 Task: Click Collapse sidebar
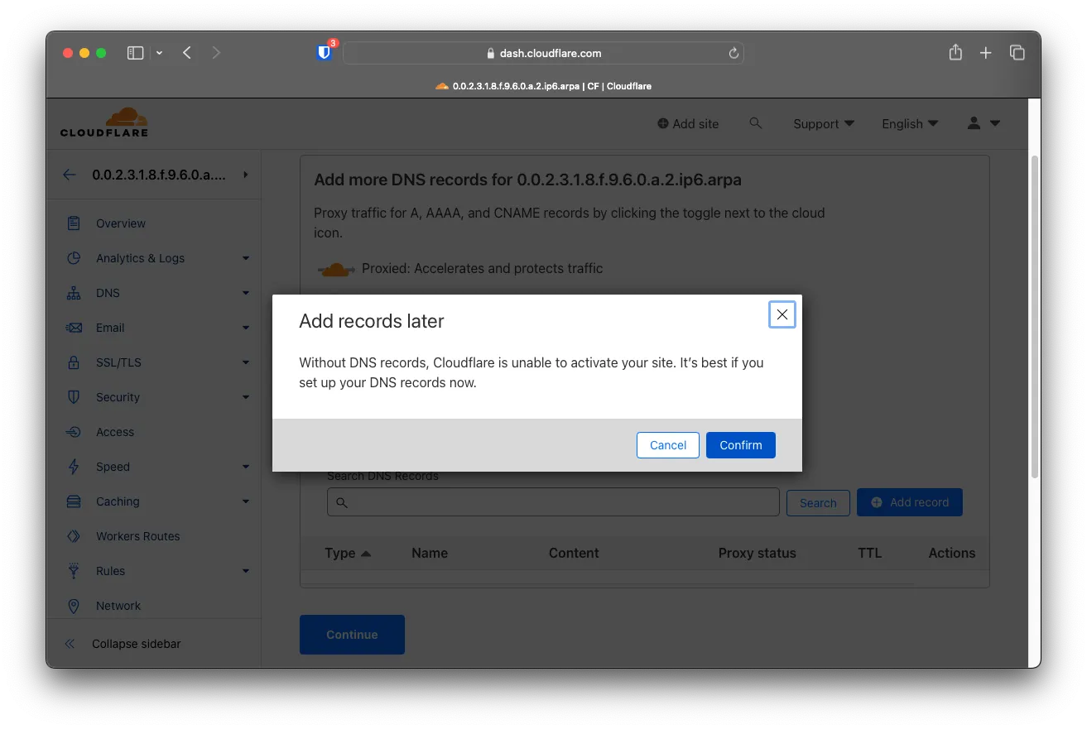point(136,644)
